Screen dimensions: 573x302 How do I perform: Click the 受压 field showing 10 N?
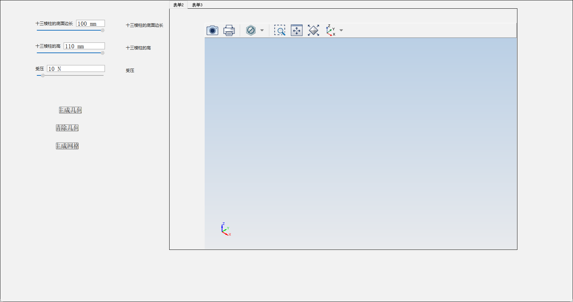point(76,69)
